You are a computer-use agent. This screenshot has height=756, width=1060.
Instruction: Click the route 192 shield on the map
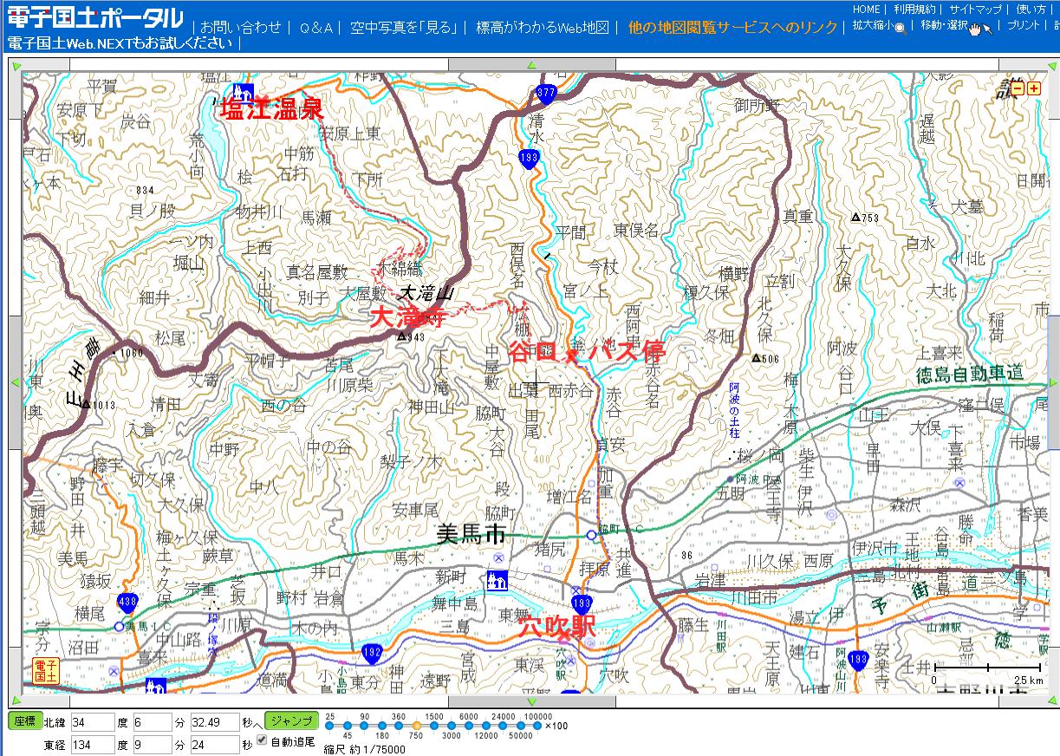point(372,653)
